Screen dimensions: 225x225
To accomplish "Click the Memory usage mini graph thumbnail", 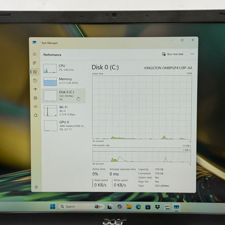I will (x=50, y=82).
